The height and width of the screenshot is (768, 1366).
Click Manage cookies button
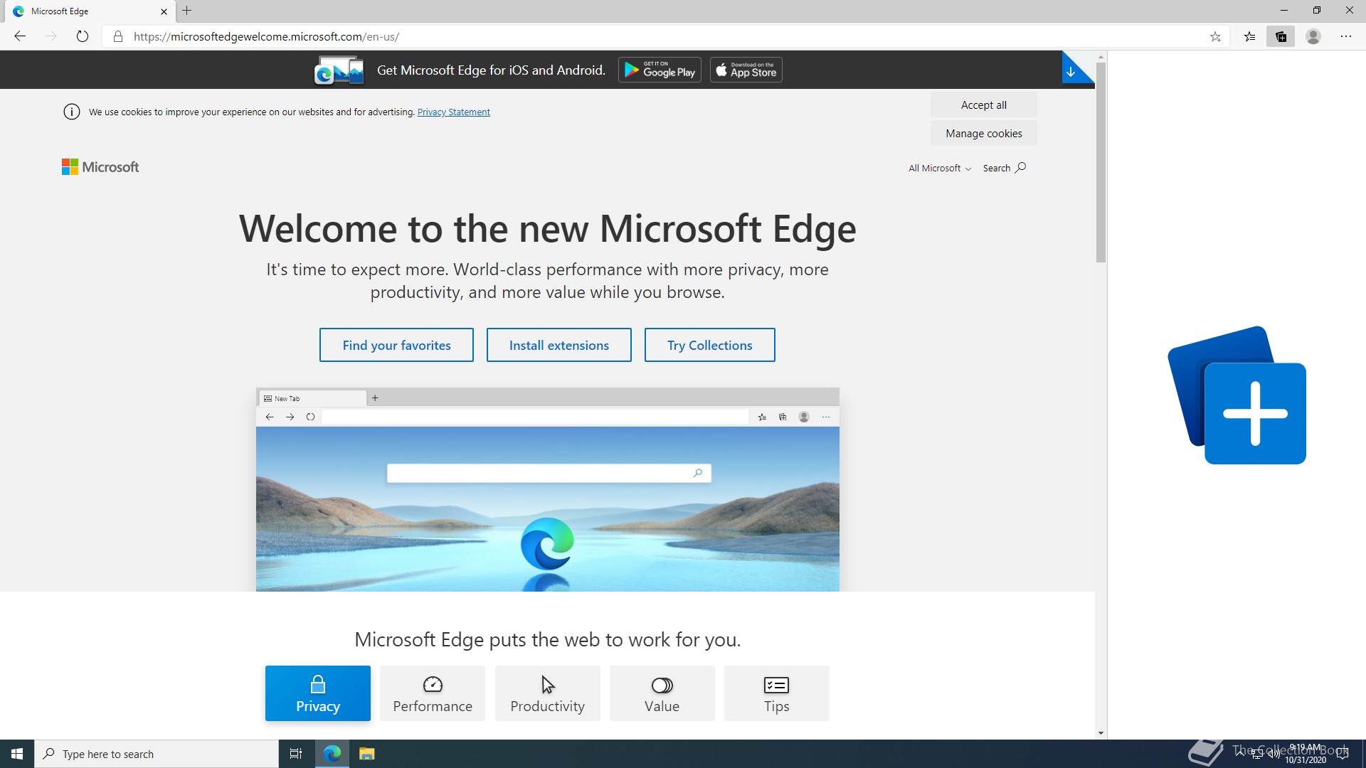click(x=983, y=134)
